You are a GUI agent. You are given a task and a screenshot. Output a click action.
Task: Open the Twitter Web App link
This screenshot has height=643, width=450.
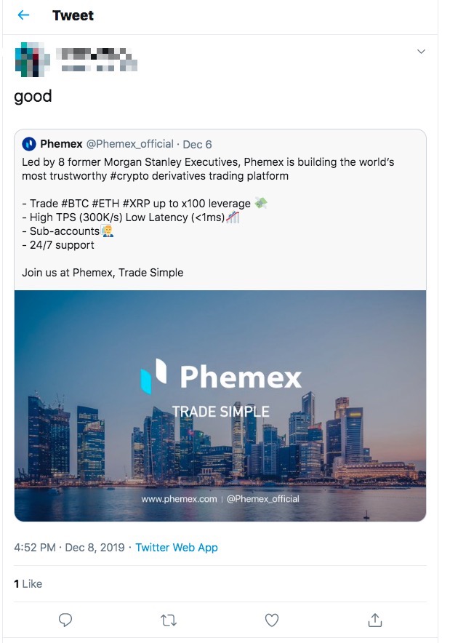[177, 547]
